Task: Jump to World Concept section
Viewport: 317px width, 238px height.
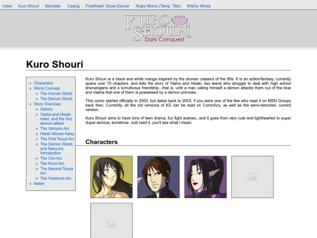Action: (47, 88)
